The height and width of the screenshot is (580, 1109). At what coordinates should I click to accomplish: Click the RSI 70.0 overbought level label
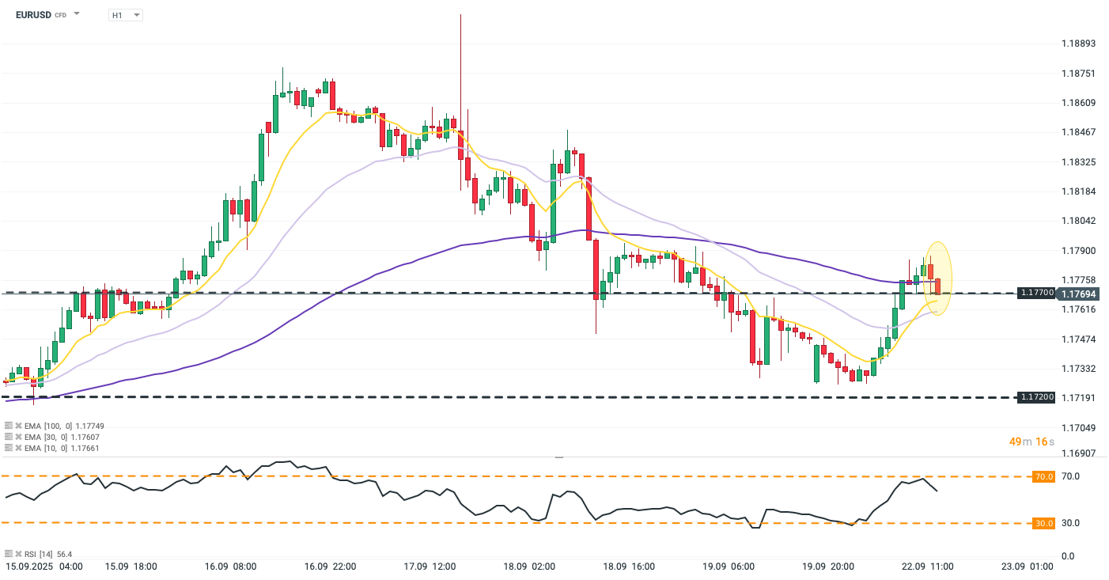pos(1044,476)
